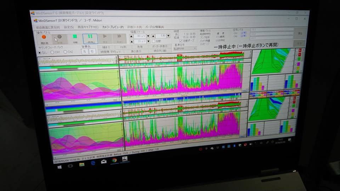Open the 設定(S) menu
The image size is (340, 191).
pos(69,27)
